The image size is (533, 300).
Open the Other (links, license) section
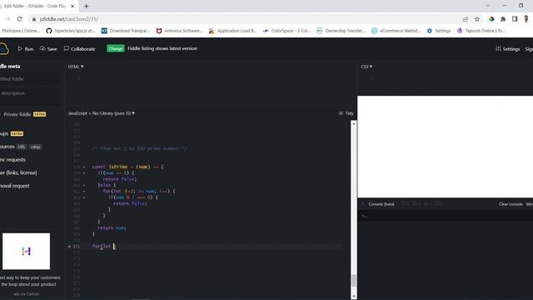tap(18, 172)
